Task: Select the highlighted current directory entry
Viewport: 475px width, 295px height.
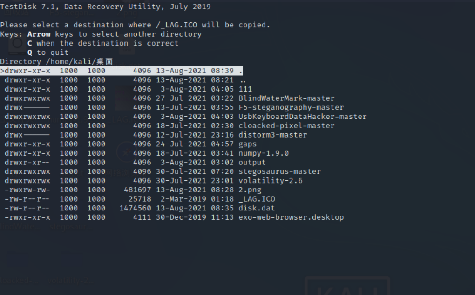Action: [121, 71]
